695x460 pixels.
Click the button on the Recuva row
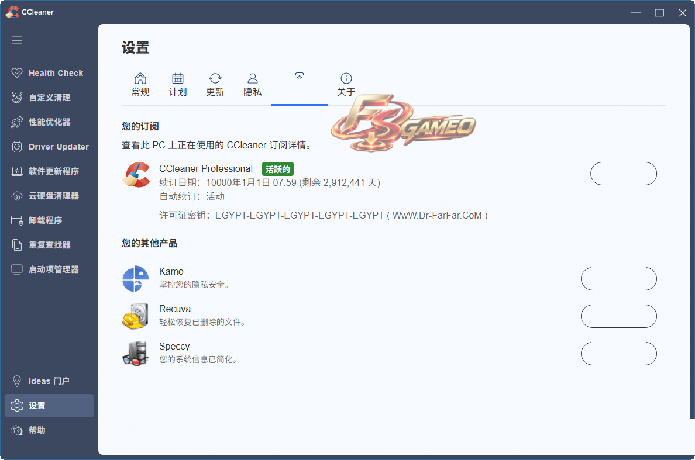[x=619, y=316]
